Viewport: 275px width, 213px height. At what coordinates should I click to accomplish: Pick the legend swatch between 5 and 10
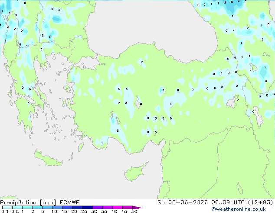coord(47,207)
